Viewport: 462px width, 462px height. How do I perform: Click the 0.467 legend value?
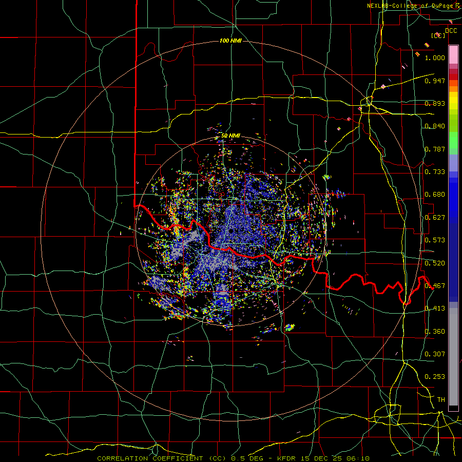[435, 286]
